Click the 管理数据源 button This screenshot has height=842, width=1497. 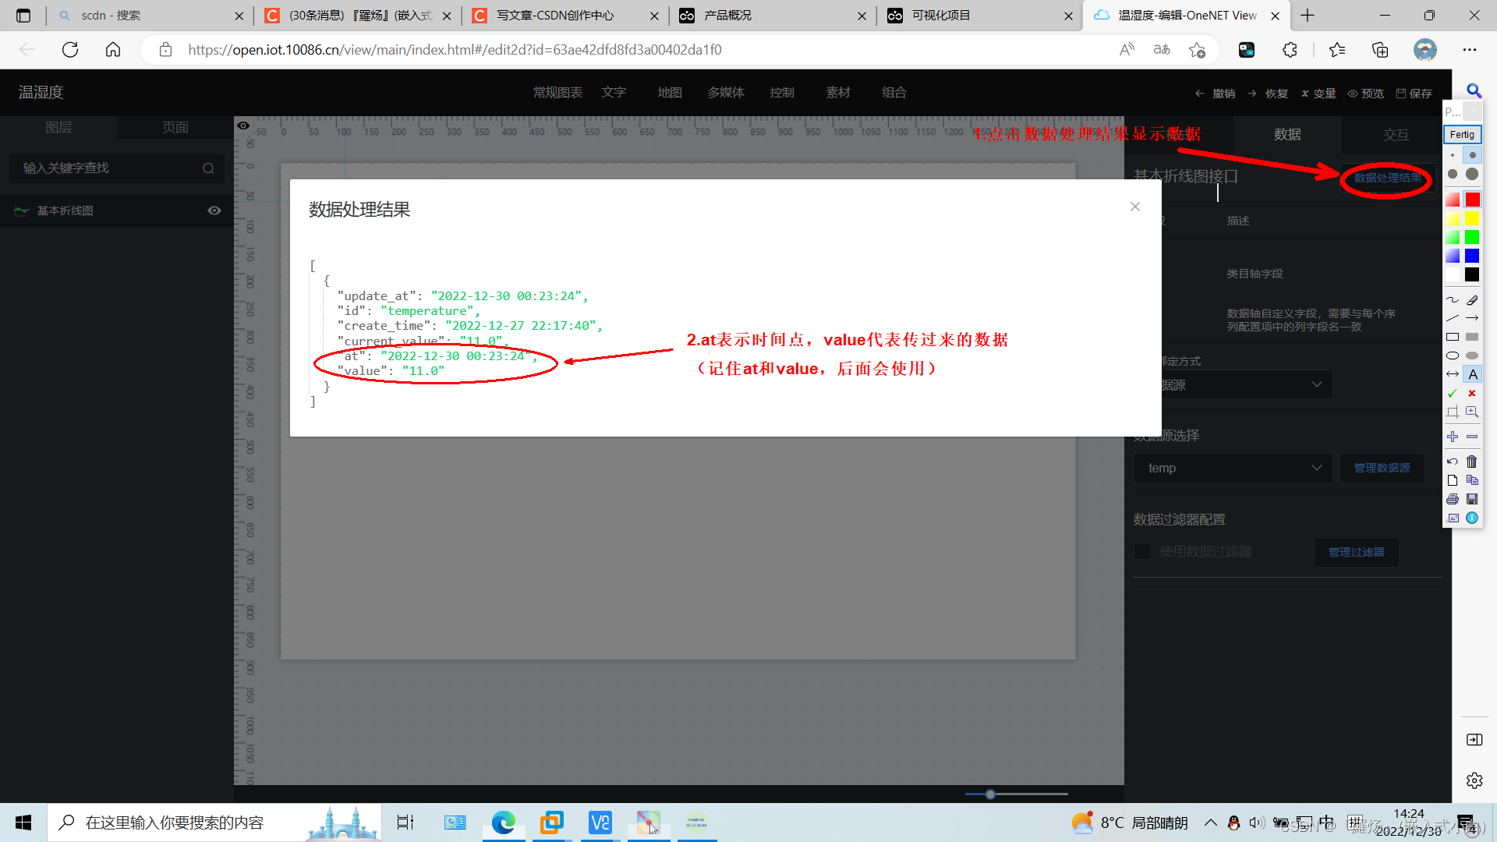point(1382,468)
